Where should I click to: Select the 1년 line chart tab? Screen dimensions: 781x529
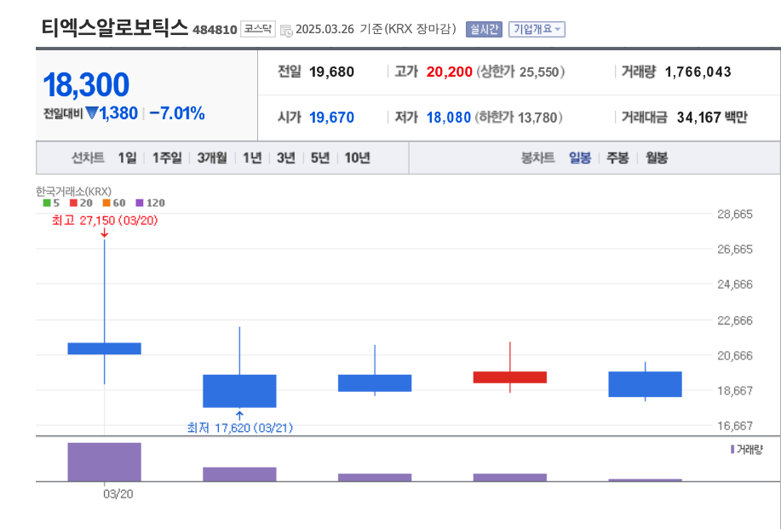(252, 158)
